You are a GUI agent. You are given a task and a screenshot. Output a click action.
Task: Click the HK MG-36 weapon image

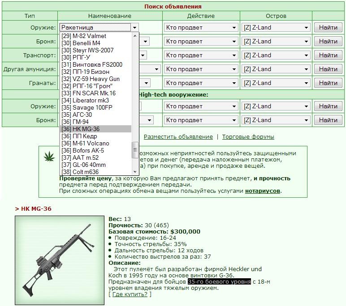(x=60, y=260)
